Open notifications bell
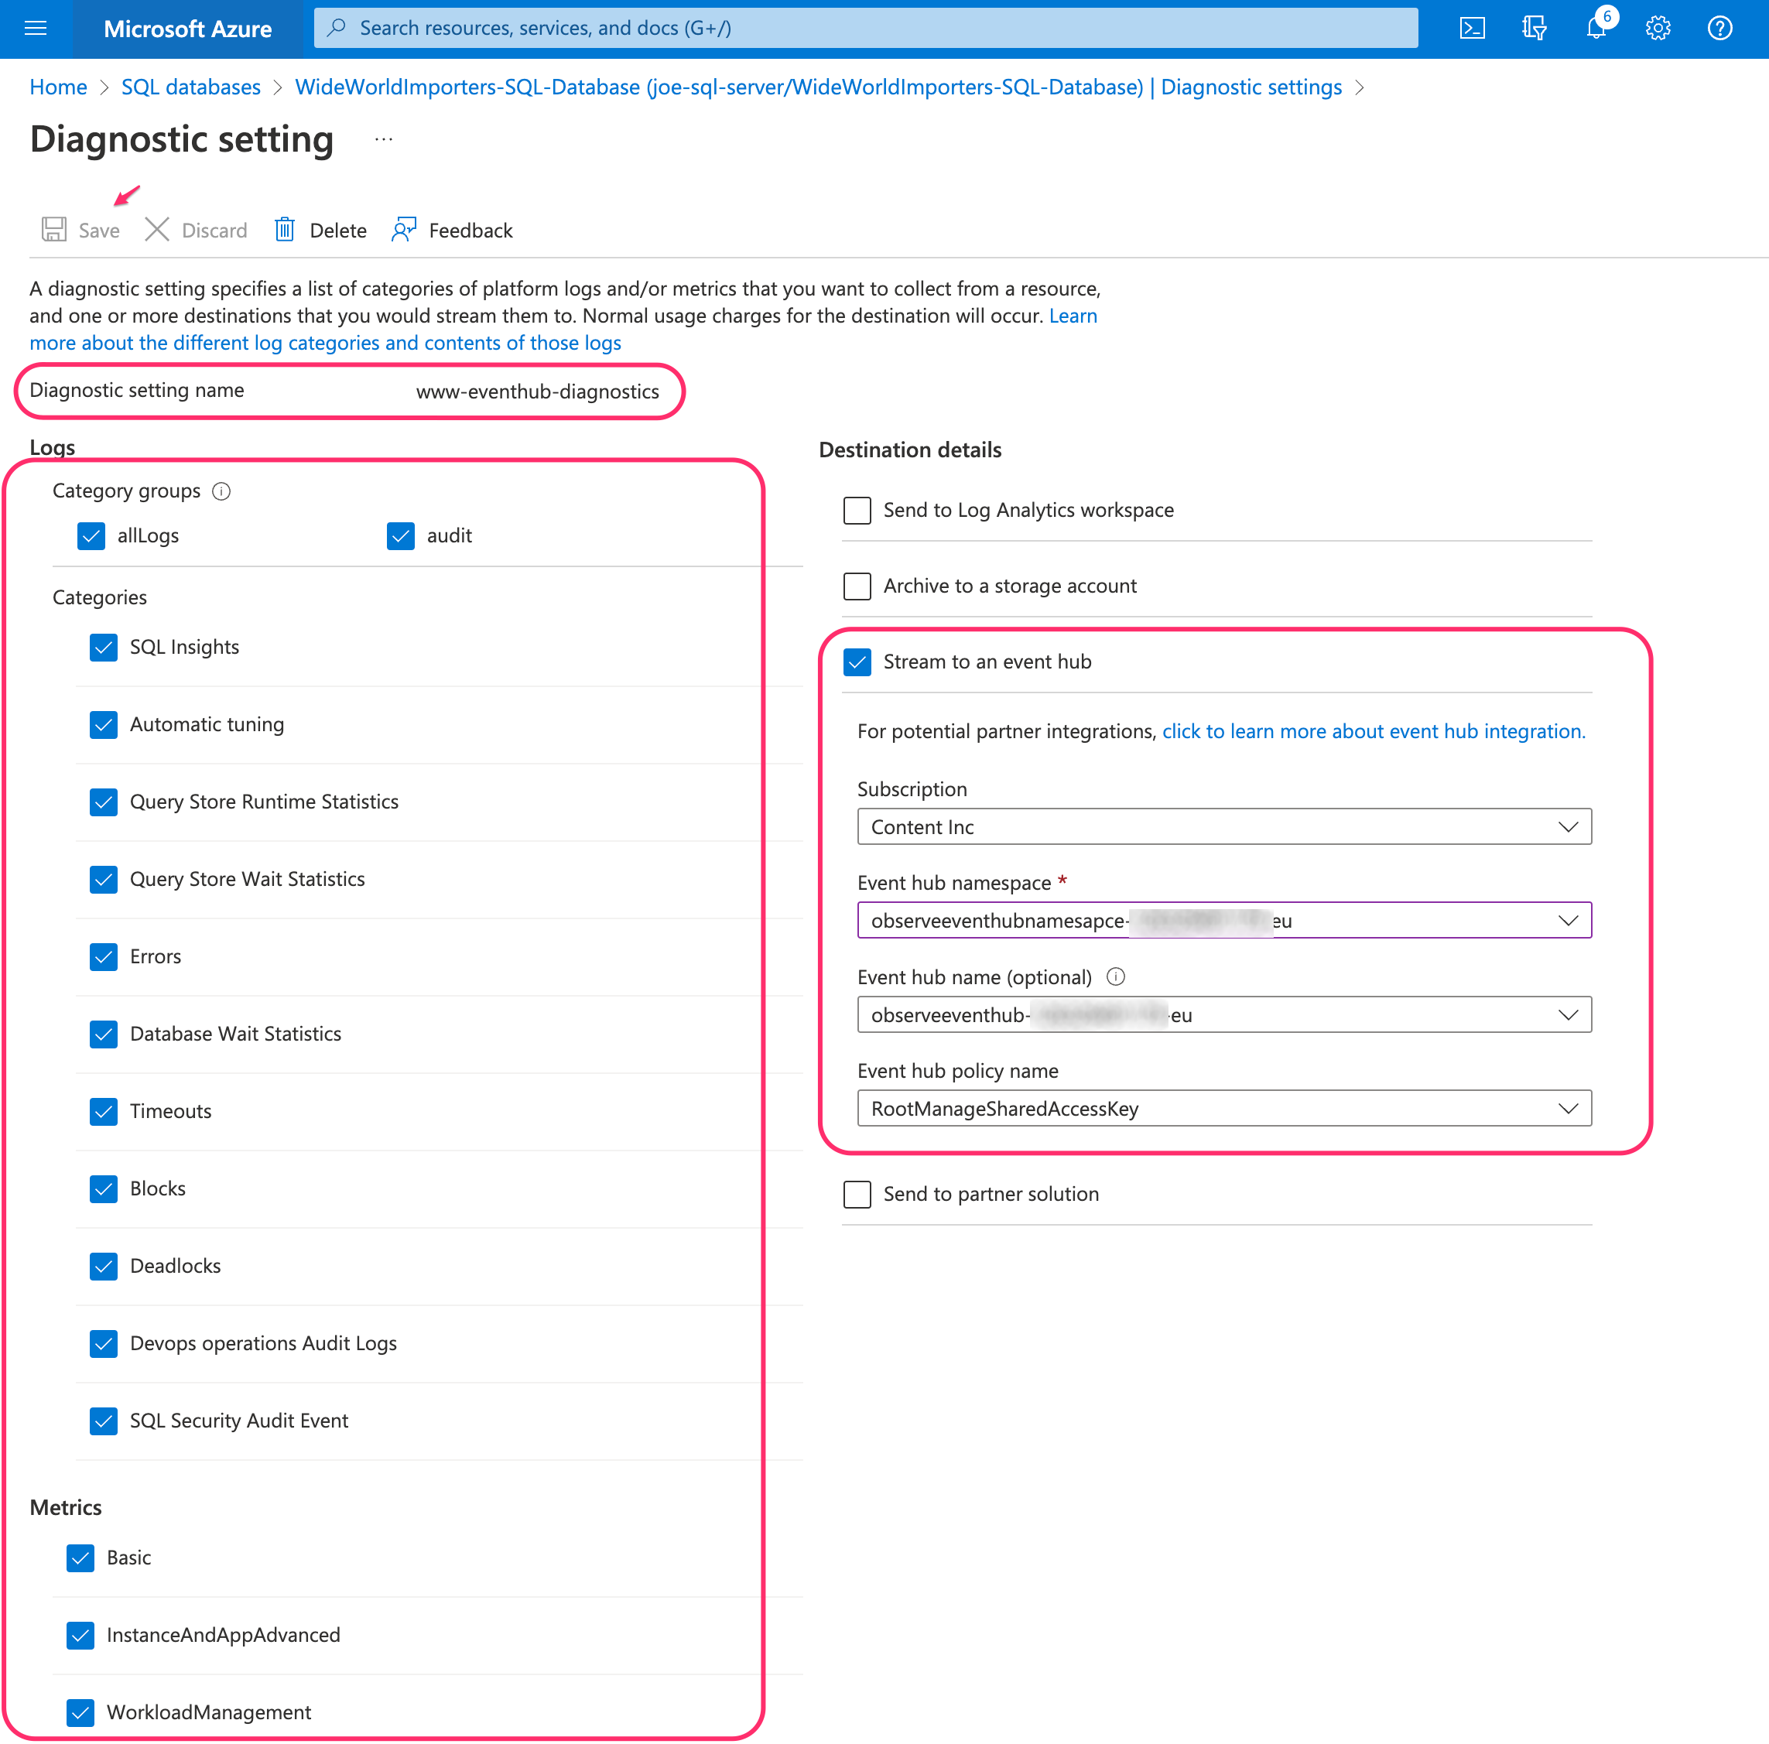This screenshot has width=1769, height=1744. coord(1596,29)
